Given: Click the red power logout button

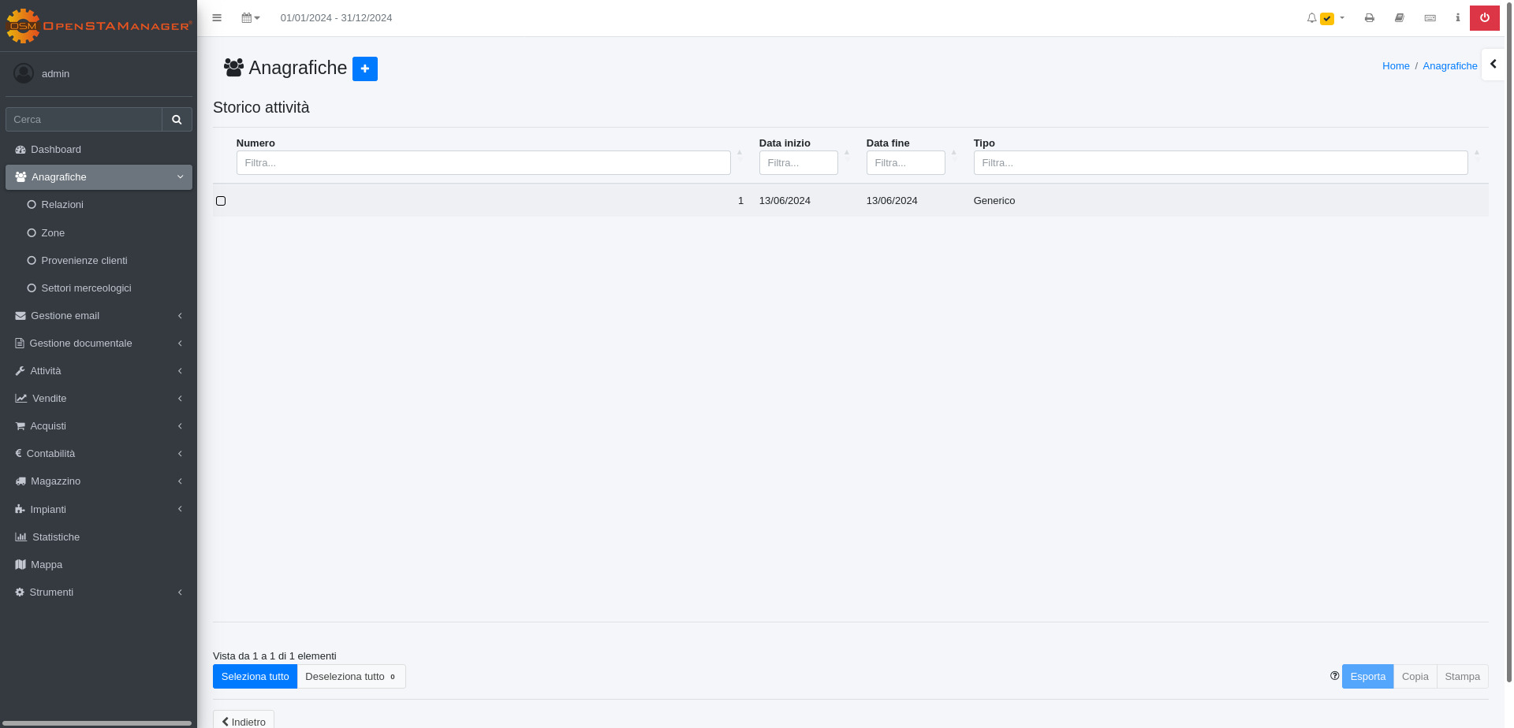Looking at the screenshot, I should 1485,17.
